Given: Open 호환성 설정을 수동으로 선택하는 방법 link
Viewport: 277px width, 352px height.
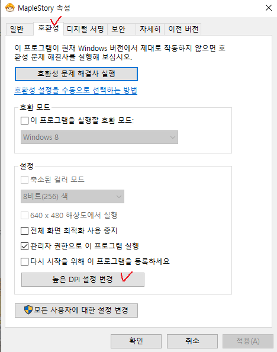Looking at the screenshot, I should tap(76, 90).
